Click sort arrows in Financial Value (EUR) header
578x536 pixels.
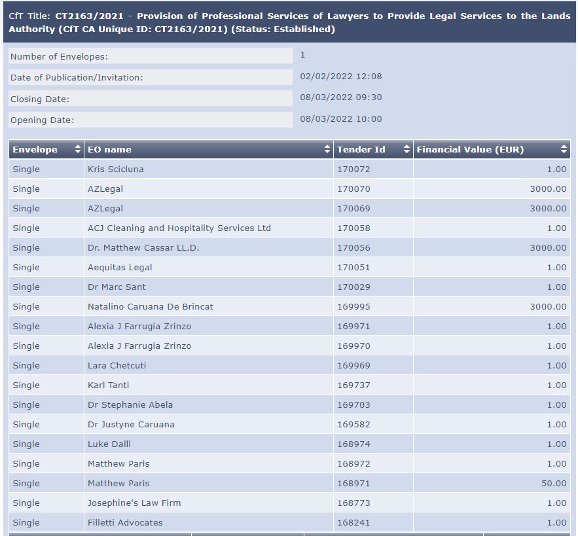tap(564, 149)
